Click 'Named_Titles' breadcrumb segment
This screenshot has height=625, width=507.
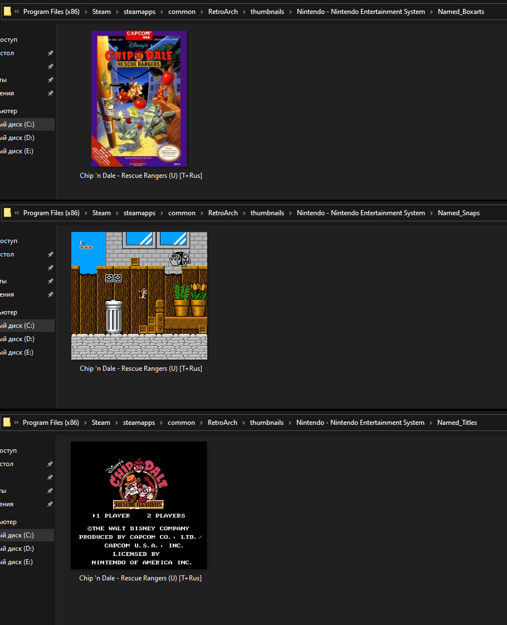457,423
